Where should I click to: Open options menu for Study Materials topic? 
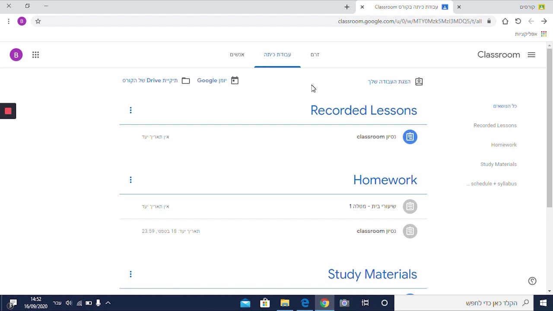[x=130, y=274]
